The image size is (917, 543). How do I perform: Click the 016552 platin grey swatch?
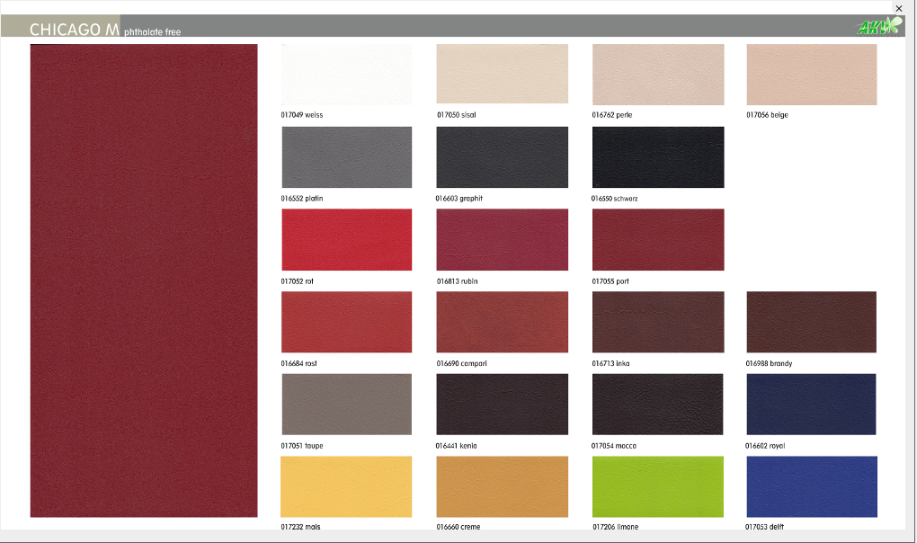[x=346, y=157]
